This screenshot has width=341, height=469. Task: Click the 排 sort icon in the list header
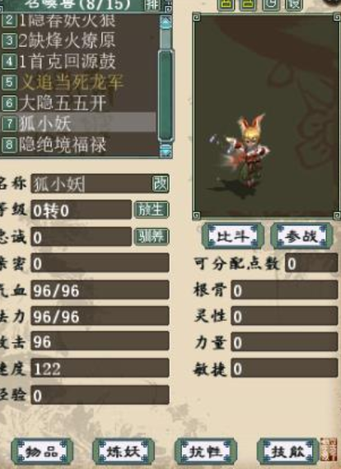pyautogui.click(x=152, y=4)
